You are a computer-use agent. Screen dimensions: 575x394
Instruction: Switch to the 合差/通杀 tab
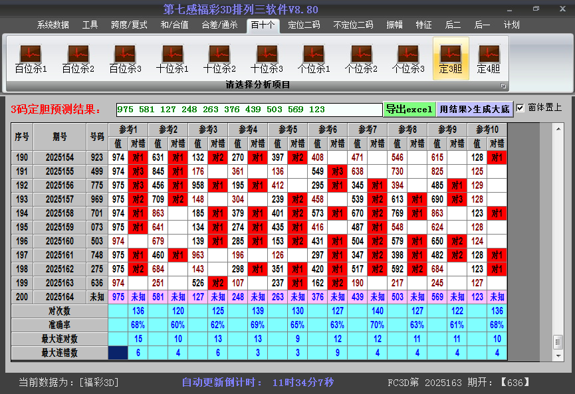coord(219,25)
